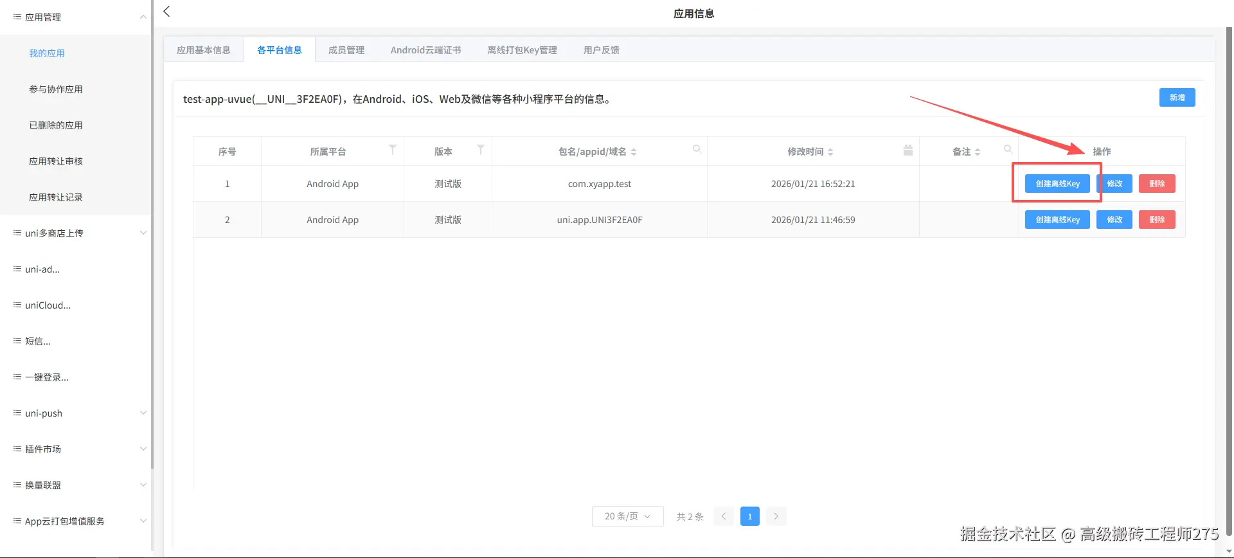Select page 1 in pagination
This screenshot has height=558, width=1234.
tap(750, 516)
